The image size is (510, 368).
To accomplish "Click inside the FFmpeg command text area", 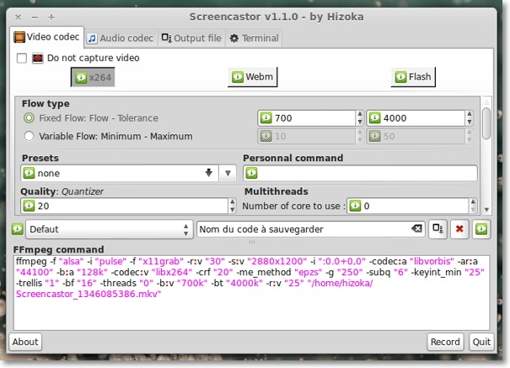I will [251, 292].
